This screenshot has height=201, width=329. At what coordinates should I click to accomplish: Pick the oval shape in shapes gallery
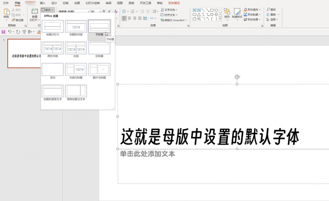click(216, 10)
